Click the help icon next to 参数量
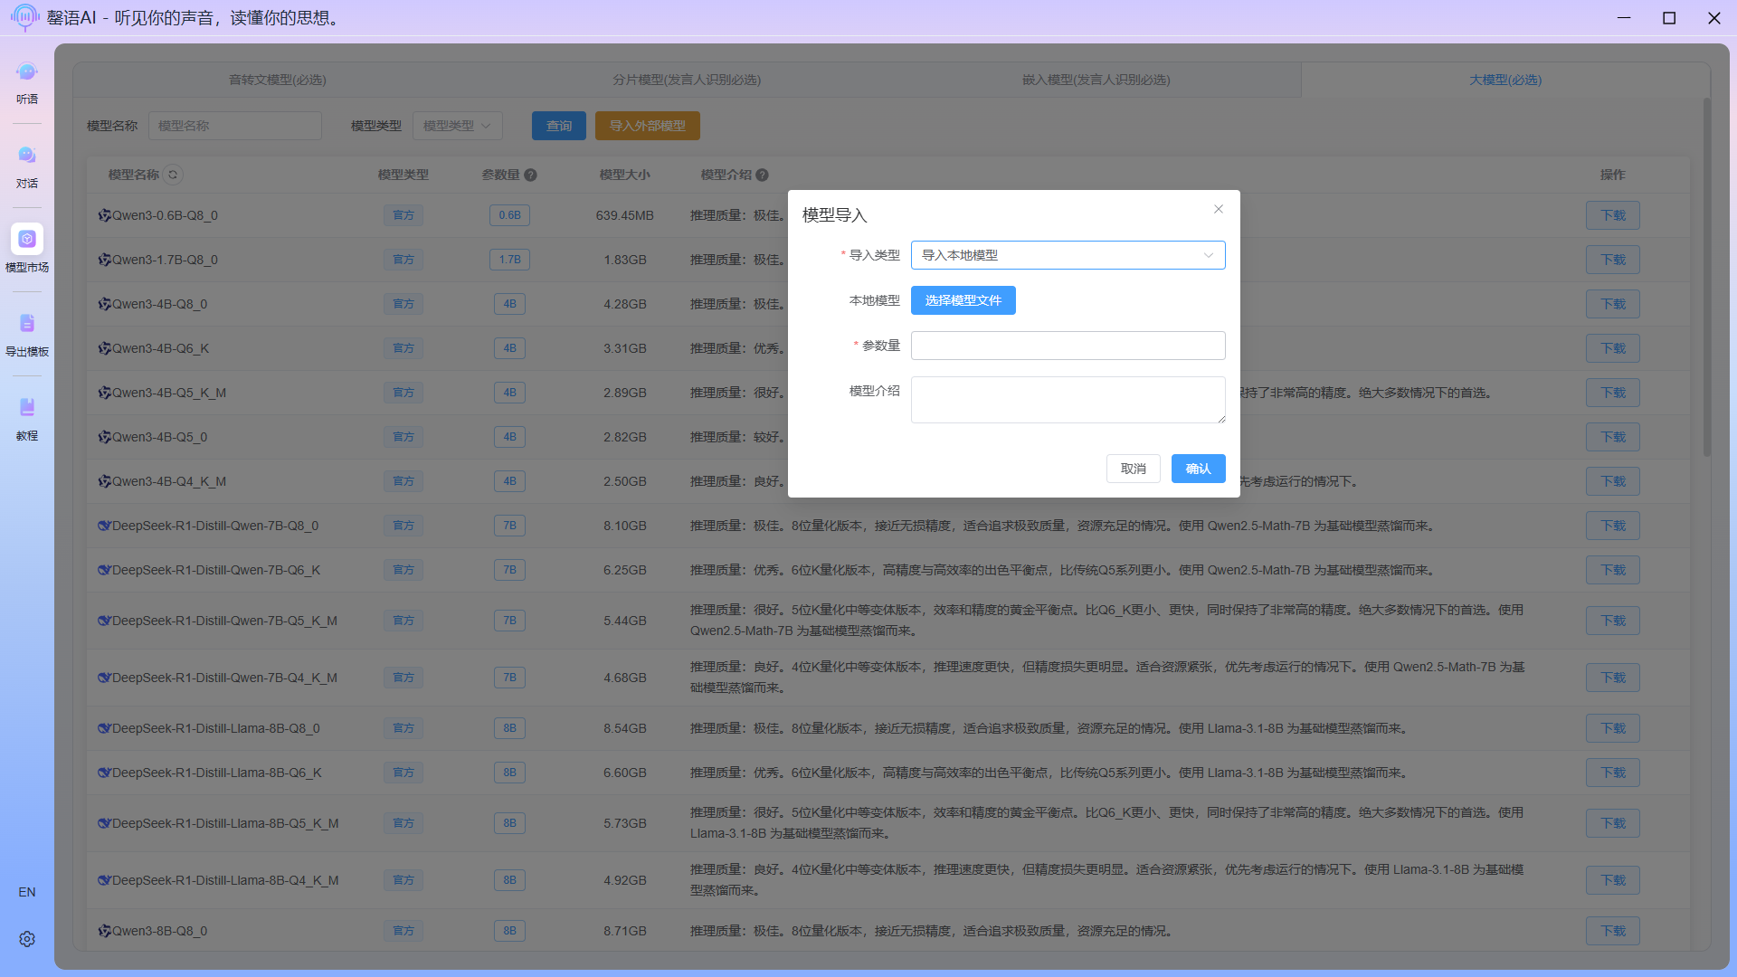This screenshot has width=1737, height=977. (531, 175)
